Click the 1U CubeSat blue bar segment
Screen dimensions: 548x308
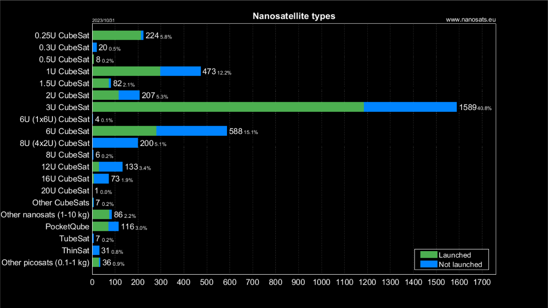(x=181, y=71)
